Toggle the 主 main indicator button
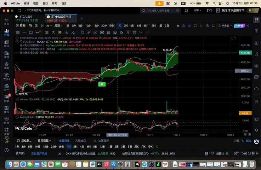Viewport: 261px width, 170px height. 47,32
